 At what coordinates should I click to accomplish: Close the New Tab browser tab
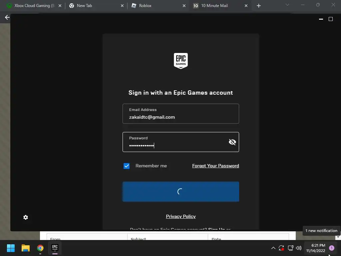tap(122, 6)
